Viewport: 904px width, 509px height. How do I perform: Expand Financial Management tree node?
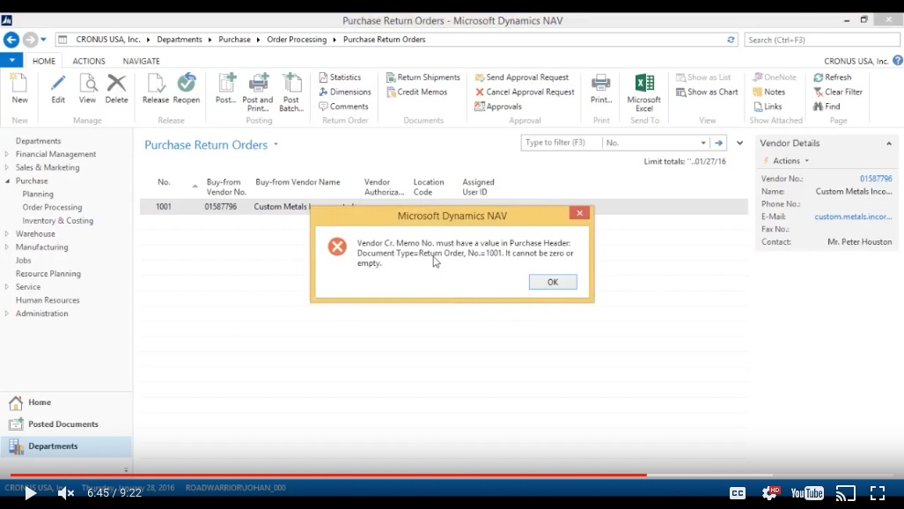pyautogui.click(x=6, y=154)
